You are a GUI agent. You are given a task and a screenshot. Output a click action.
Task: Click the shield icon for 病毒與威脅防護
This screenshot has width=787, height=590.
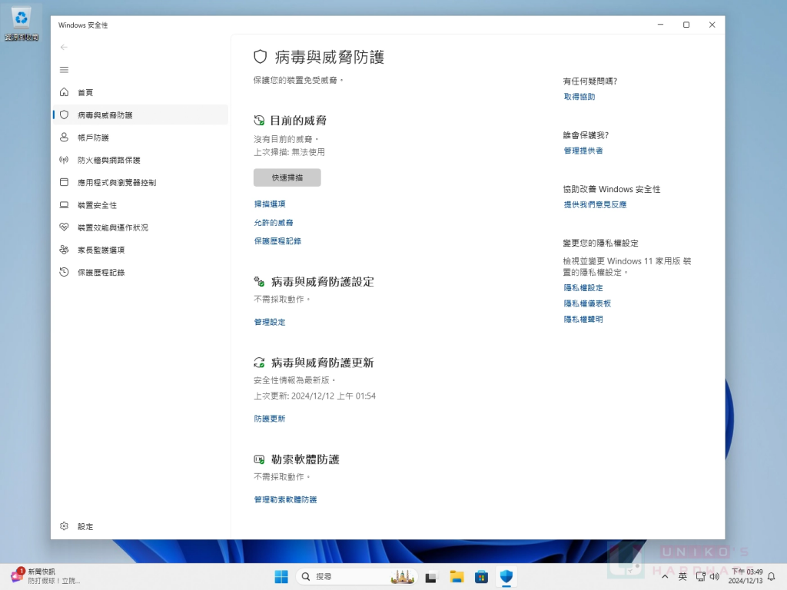coord(64,115)
